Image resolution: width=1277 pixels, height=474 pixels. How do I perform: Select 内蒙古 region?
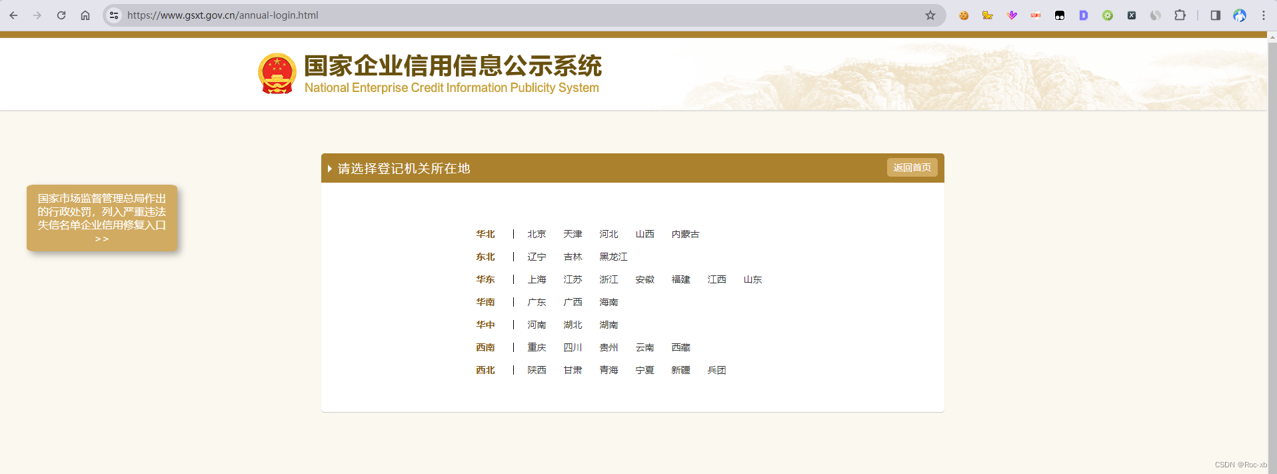click(x=685, y=234)
